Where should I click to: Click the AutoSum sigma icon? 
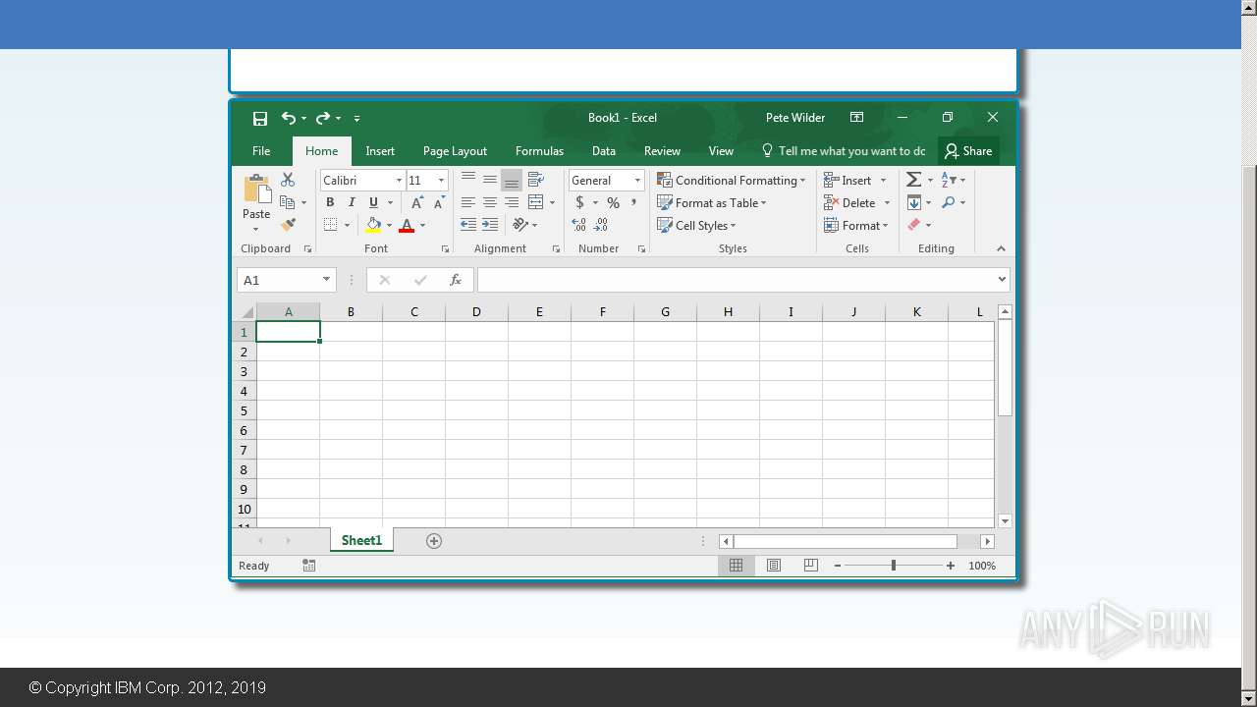click(913, 180)
